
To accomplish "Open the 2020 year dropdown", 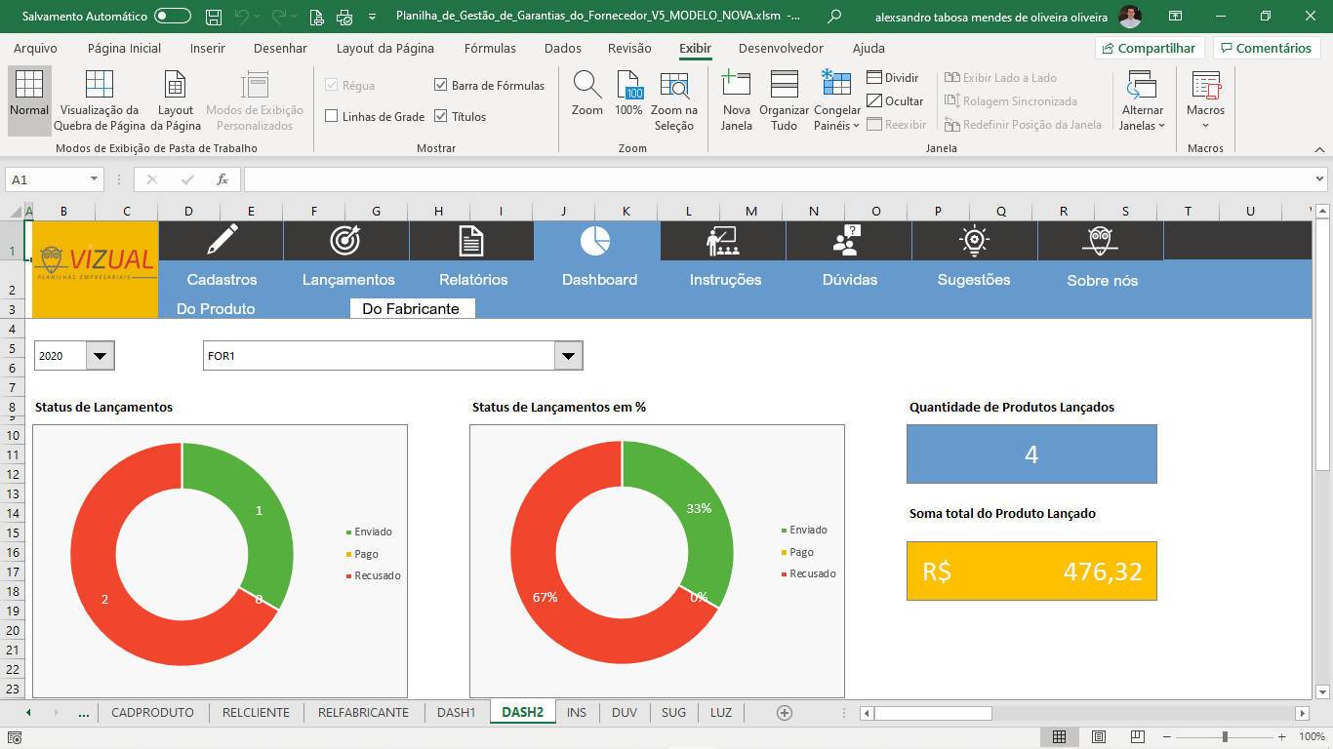I will (x=100, y=356).
